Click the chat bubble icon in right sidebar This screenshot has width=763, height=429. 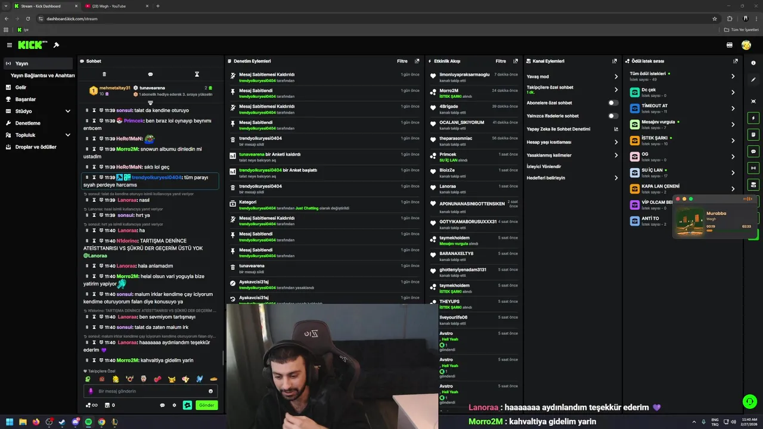[753, 151]
